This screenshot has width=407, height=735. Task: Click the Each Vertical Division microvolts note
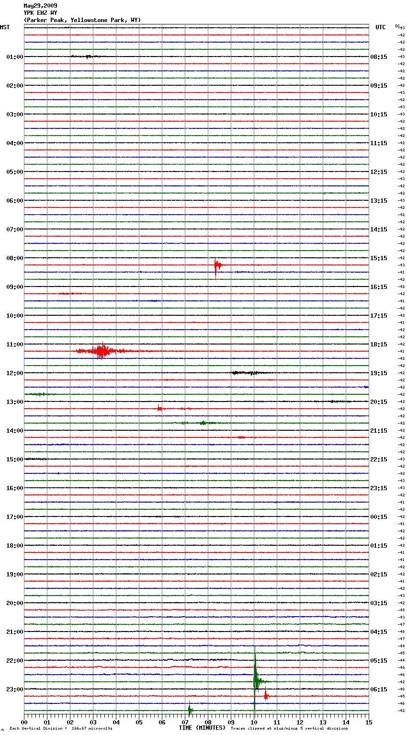(61, 729)
